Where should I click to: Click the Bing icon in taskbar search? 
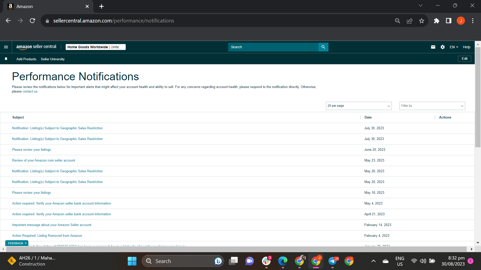[218, 261]
